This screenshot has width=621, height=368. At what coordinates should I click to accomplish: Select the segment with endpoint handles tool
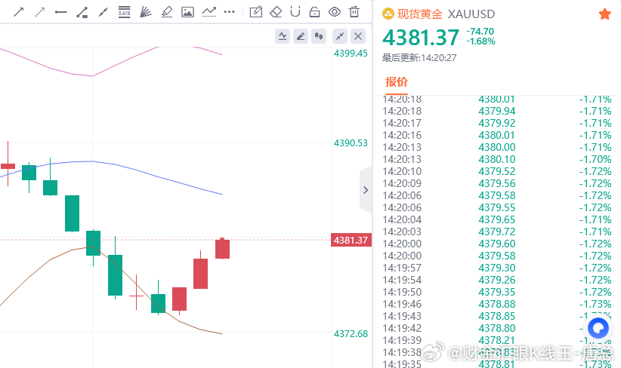pyautogui.click(x=82, y=12)
